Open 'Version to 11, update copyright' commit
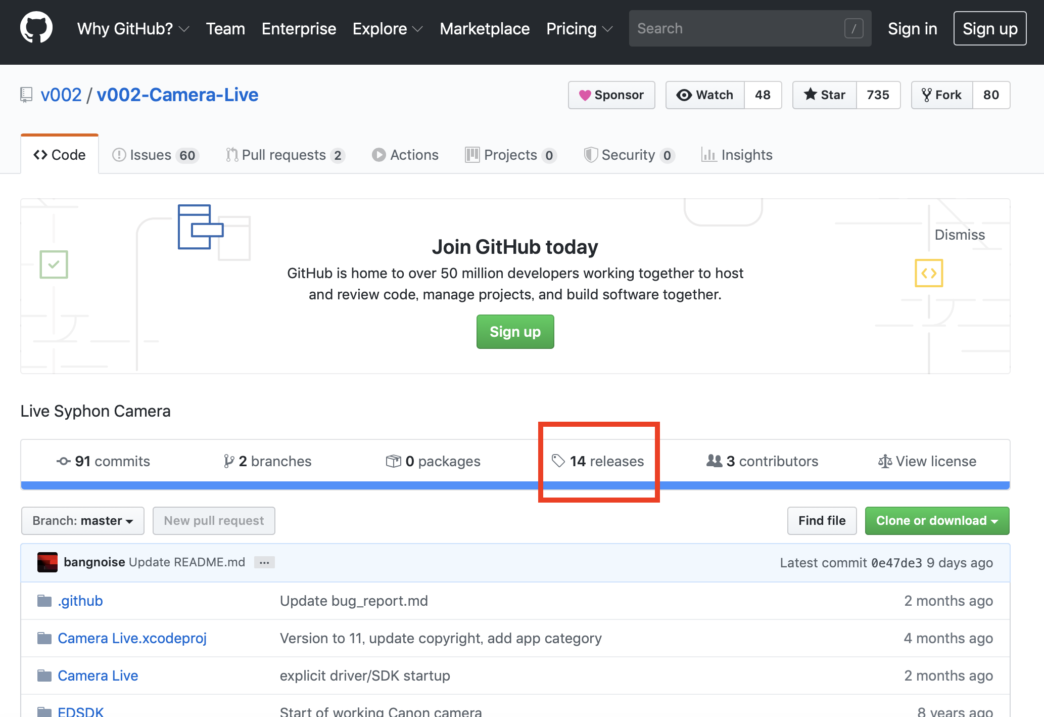This screenshot has width=1044, height=717. point(441,638)
